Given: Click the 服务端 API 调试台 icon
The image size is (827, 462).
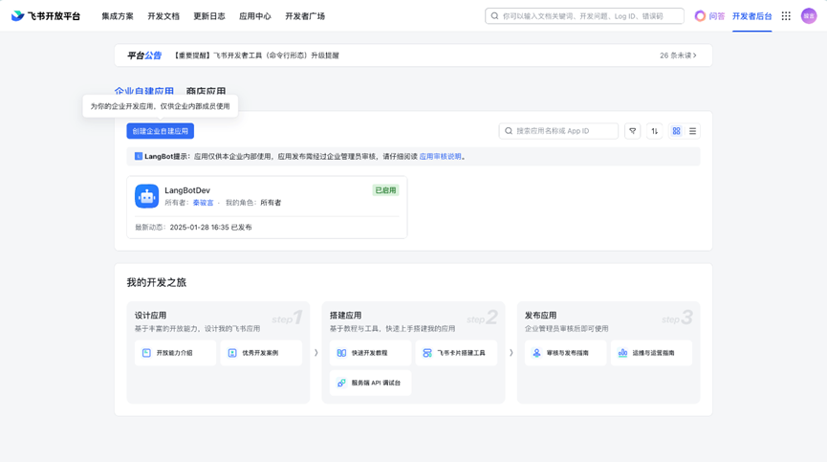Looking at the screenshot, I should [x=341, y=383].
